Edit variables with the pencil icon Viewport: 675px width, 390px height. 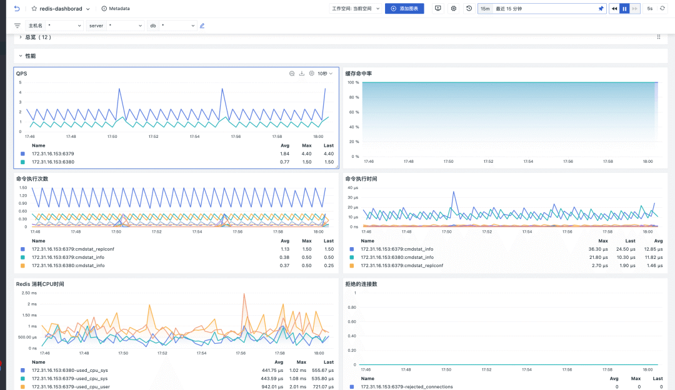click(x=202, y=26)
